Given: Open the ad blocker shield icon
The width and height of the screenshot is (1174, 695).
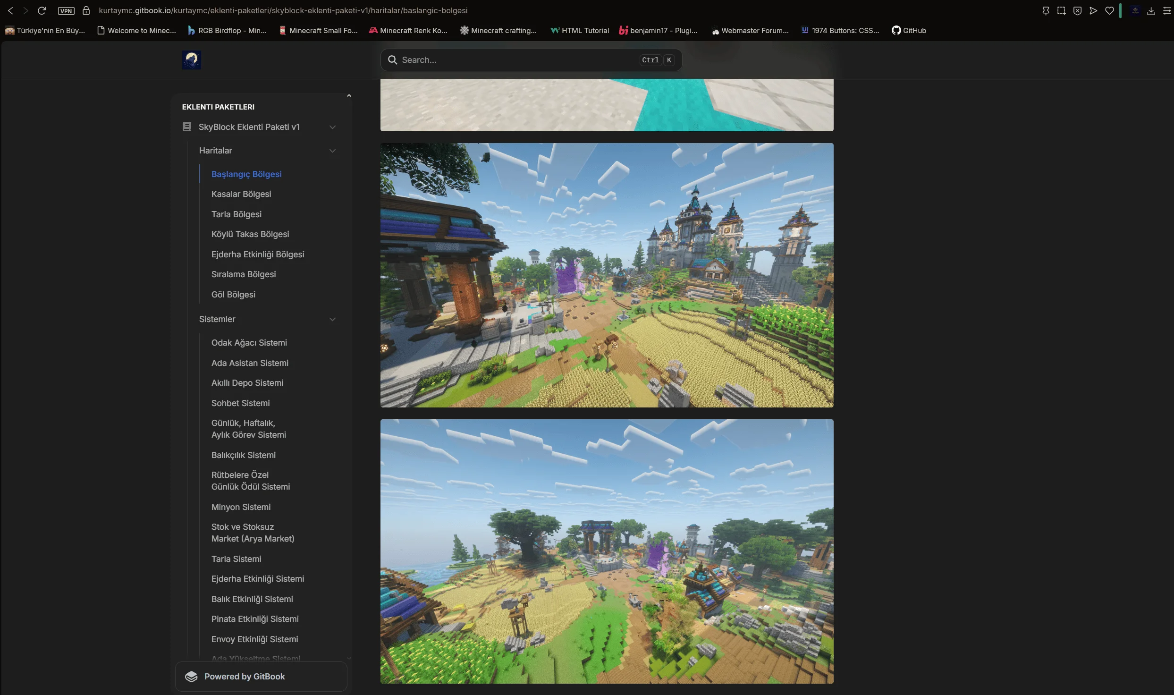Looking at the screenshot, I should pyautogui.click(x=1077, y=10).
